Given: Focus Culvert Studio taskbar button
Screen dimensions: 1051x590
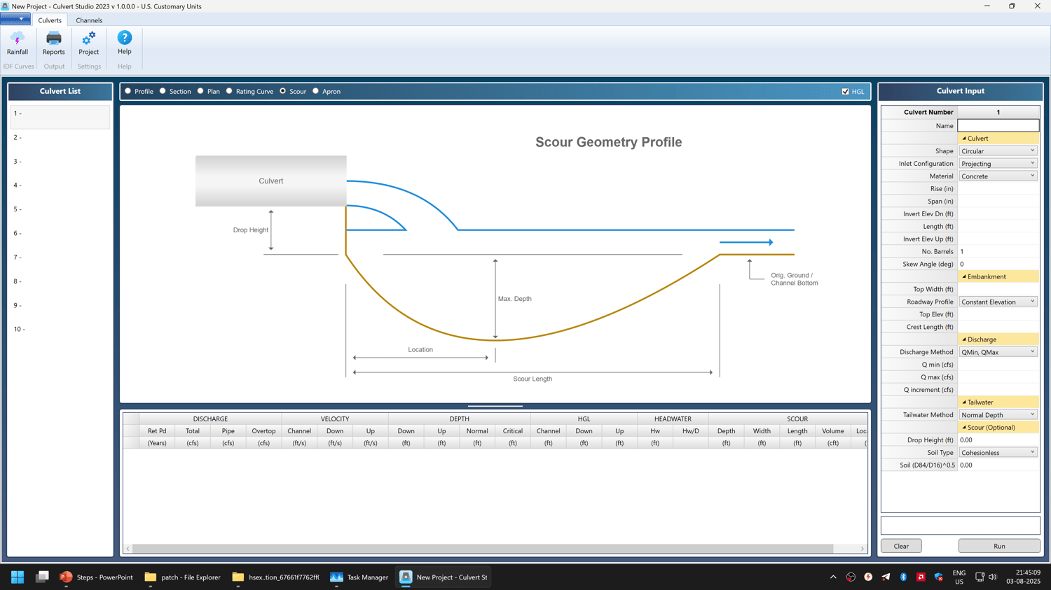Looking at the screenshot, I should click(444, 577).
